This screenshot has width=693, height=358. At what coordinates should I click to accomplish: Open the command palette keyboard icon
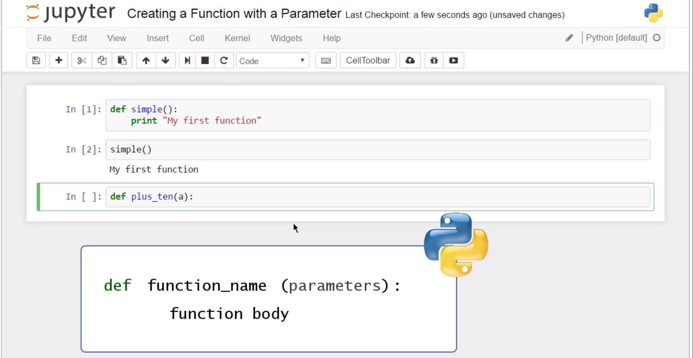click(x=325, y=60)
